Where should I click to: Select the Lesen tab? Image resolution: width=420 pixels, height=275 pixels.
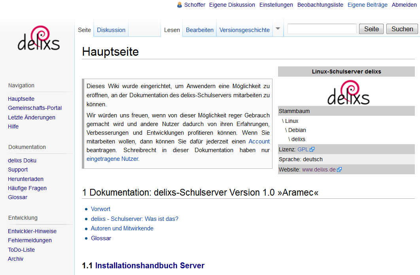point(172,30)
